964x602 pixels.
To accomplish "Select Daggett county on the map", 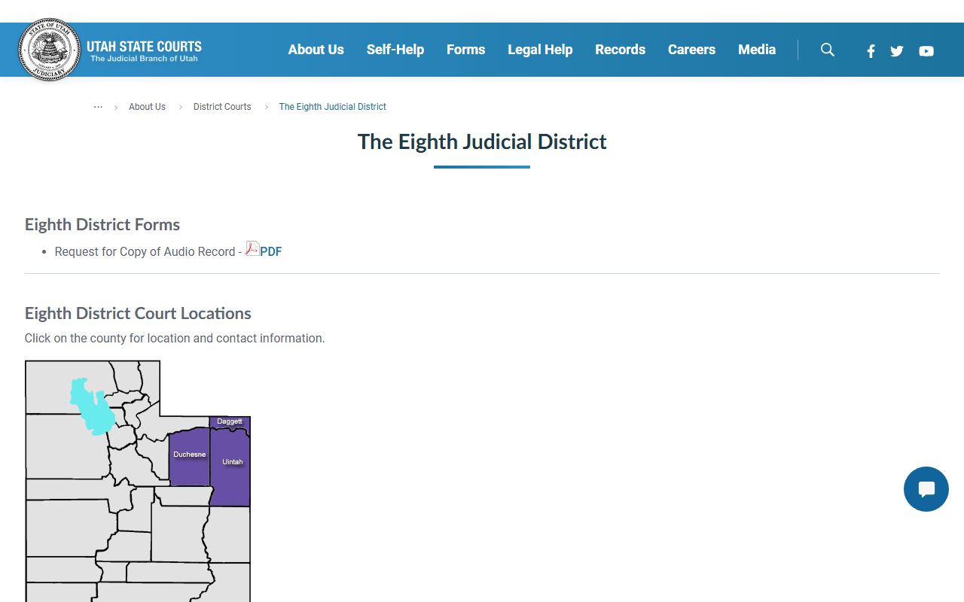I will 230,422.
